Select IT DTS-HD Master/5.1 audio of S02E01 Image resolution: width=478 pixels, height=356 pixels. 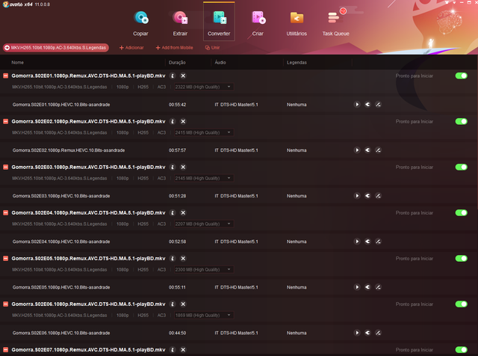236,105
